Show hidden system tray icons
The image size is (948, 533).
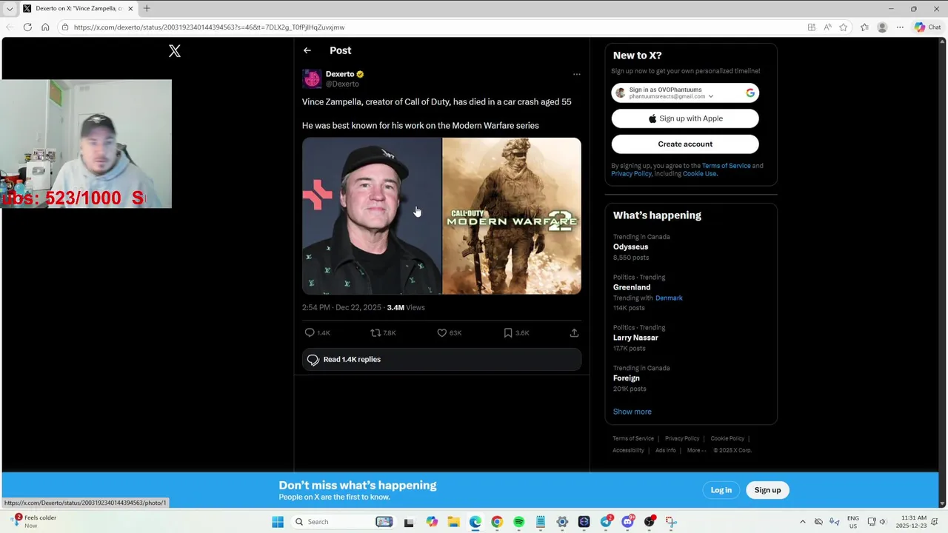(802, 522)
